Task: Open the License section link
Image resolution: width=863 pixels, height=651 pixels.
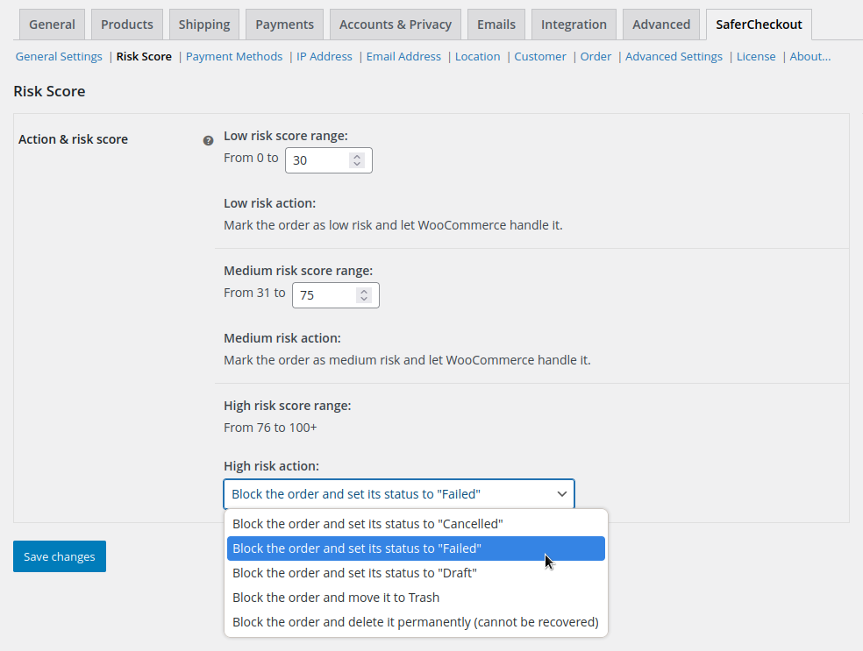Action: coord(756,57)
